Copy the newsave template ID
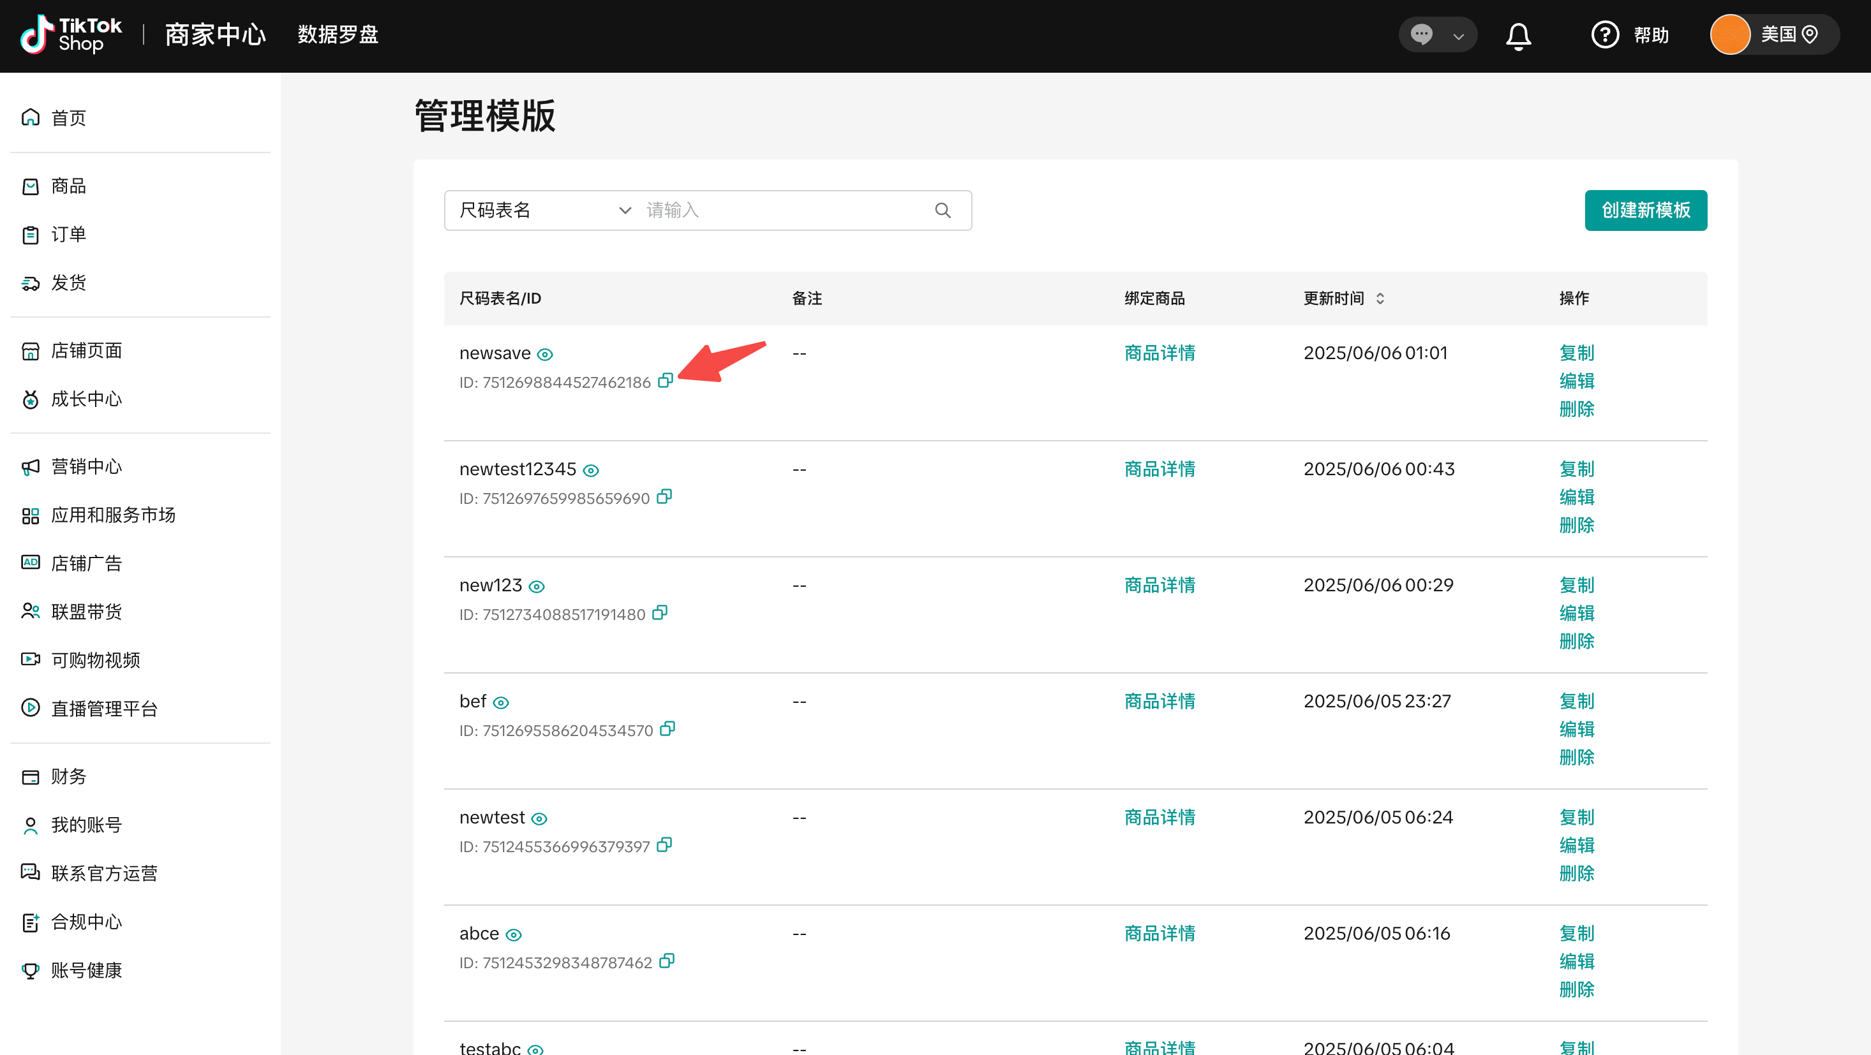Image resolution: width=1871 pixels, height=1055 pixels. point(666,380)
